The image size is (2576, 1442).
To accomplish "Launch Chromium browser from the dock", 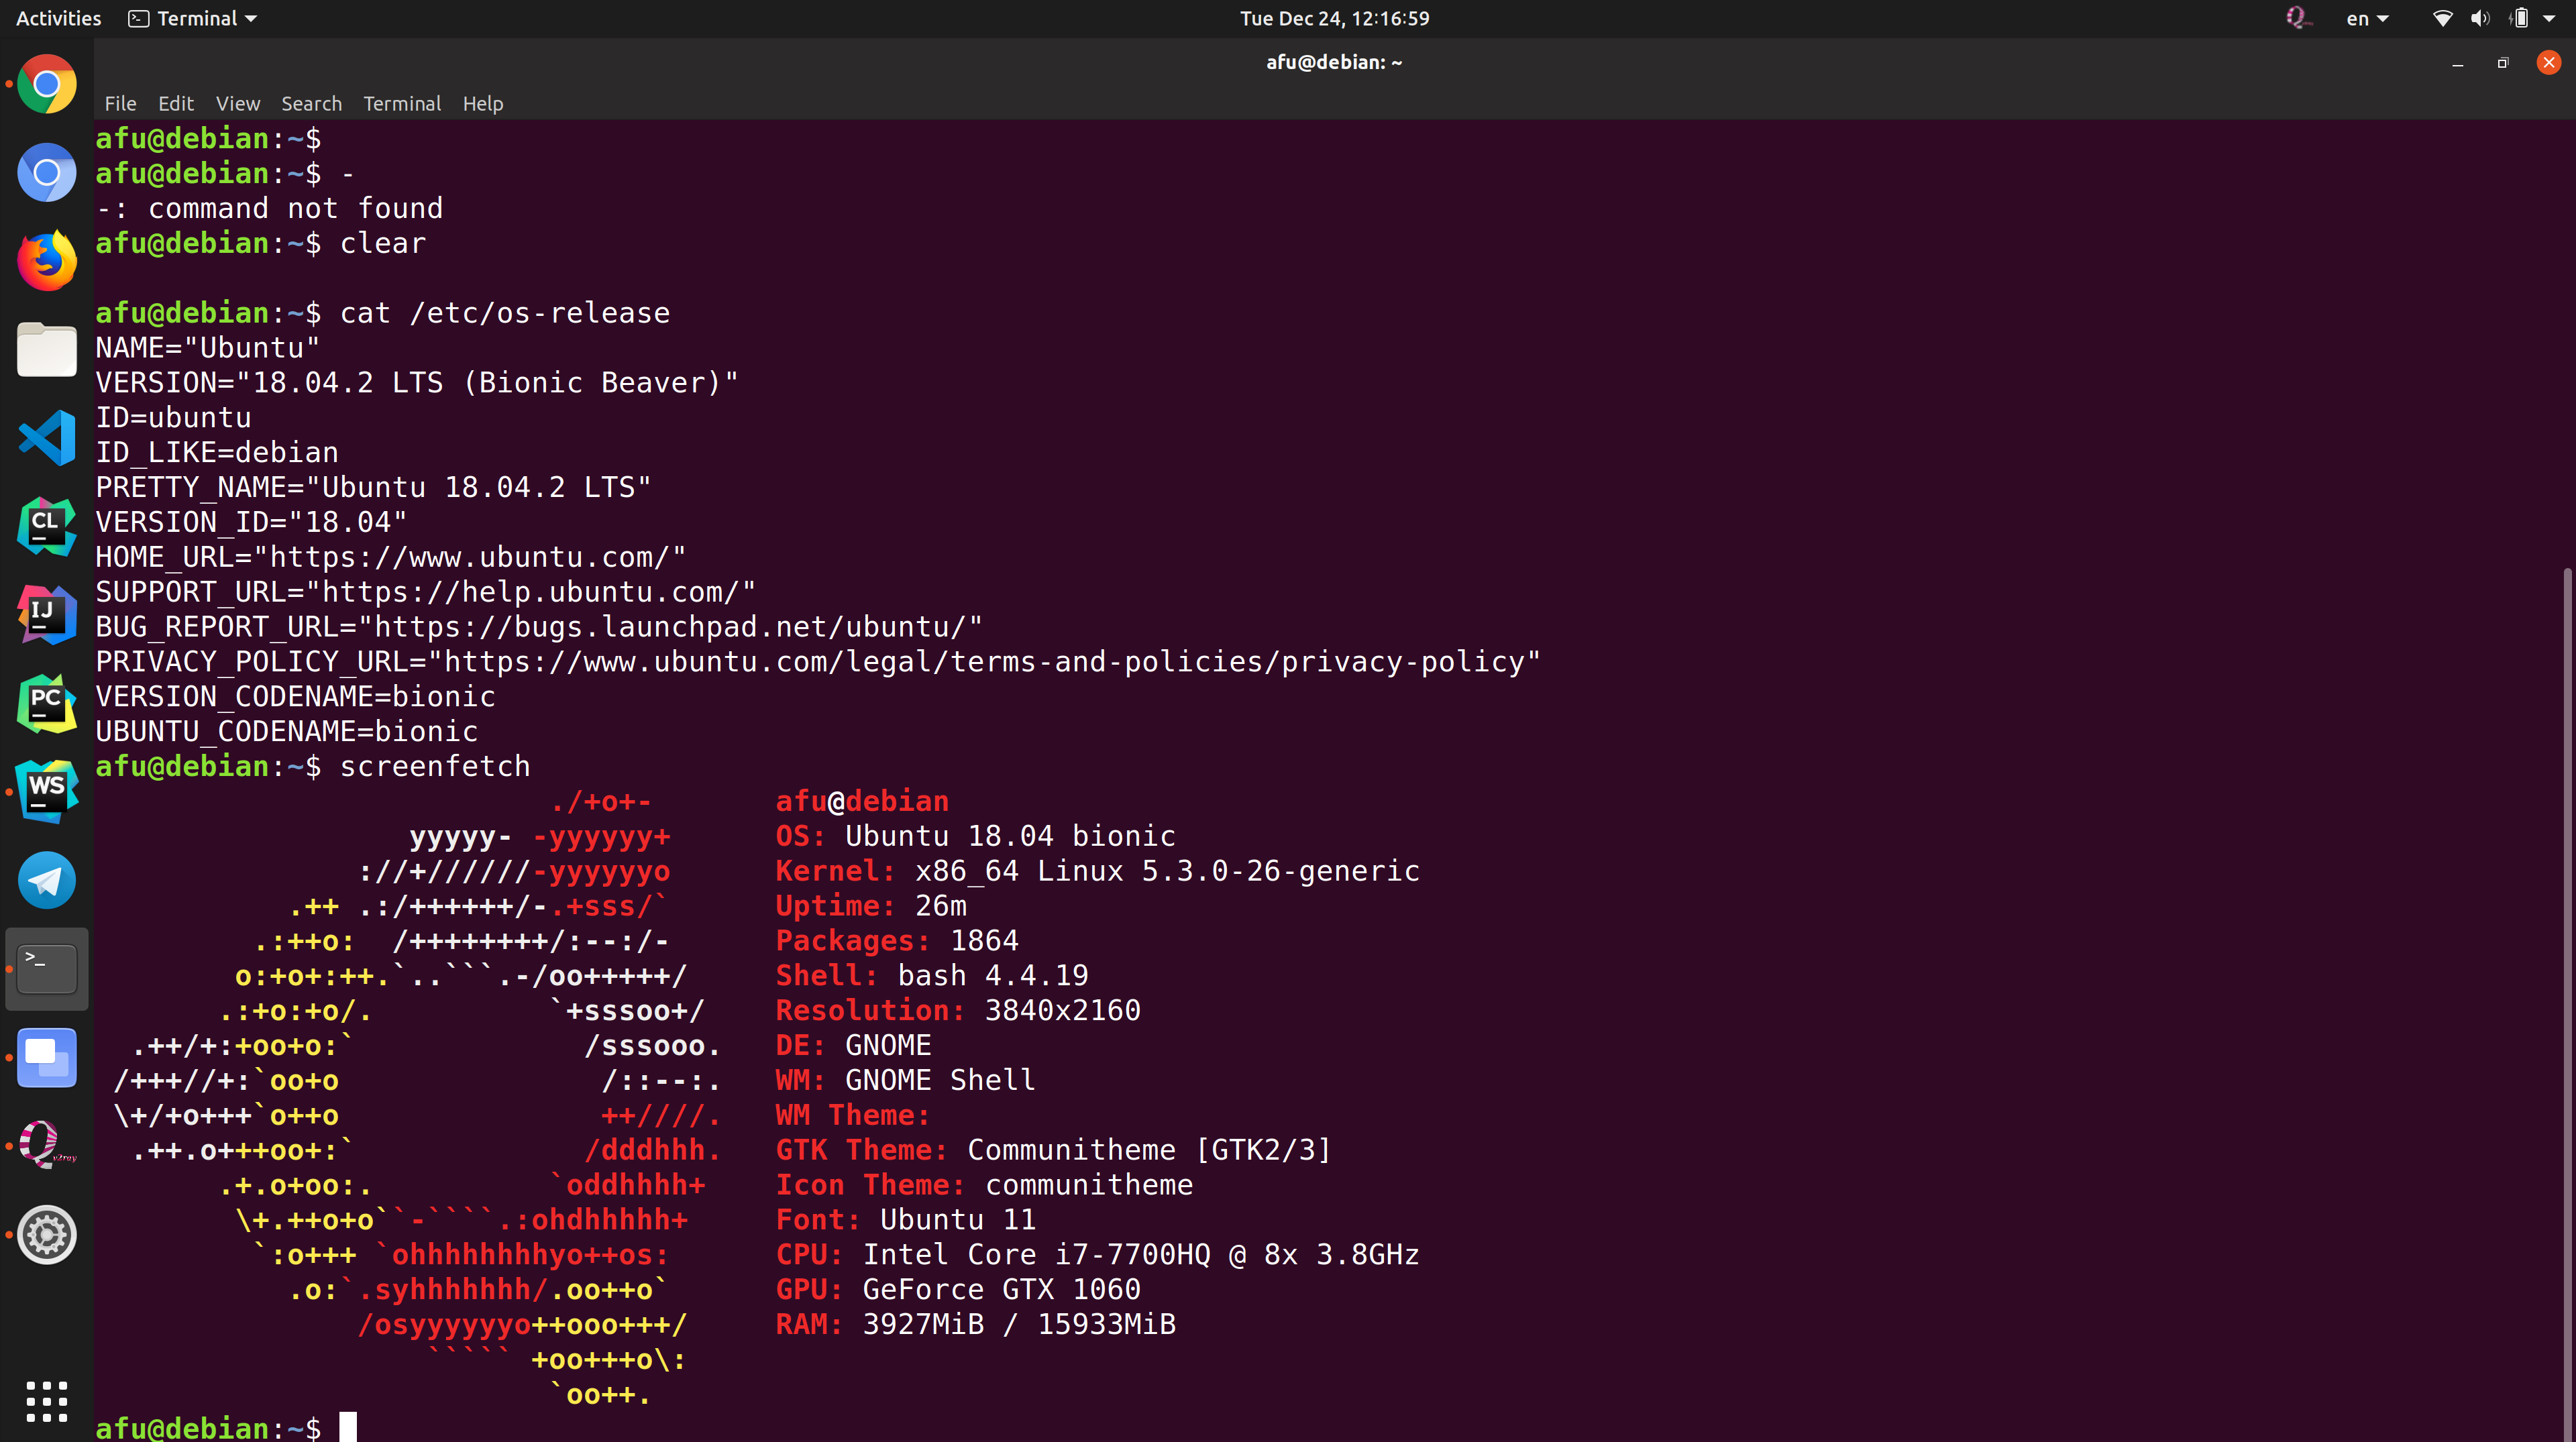I will pos(46,173).
